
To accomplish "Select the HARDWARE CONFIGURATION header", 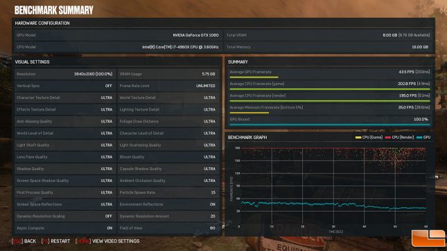I will (42, 23).
